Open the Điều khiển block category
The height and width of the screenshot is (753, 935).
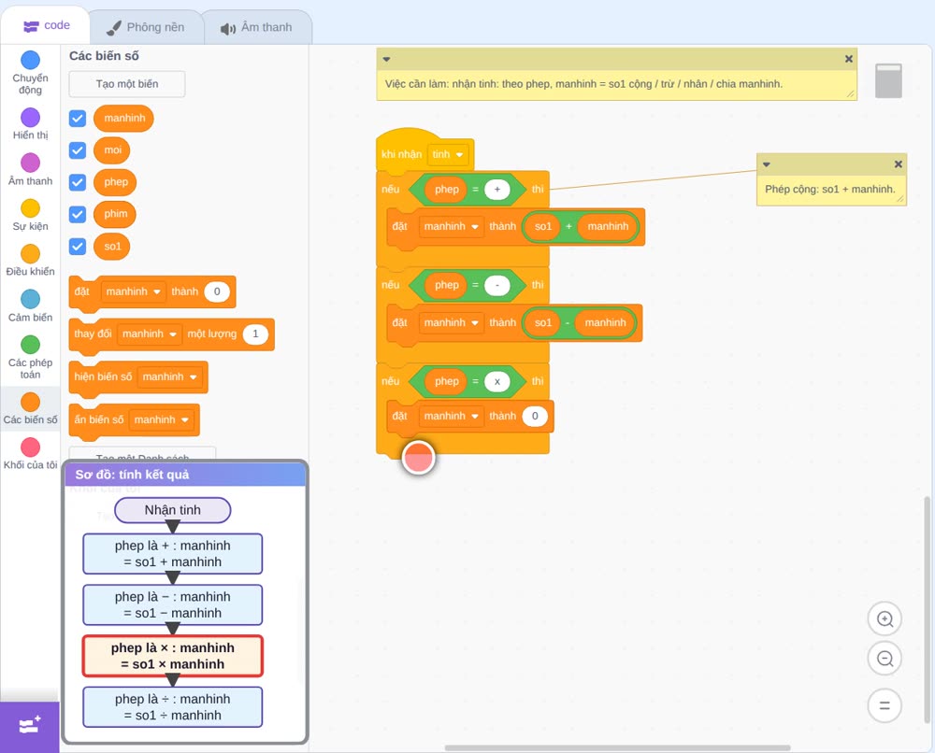[30, 261]
